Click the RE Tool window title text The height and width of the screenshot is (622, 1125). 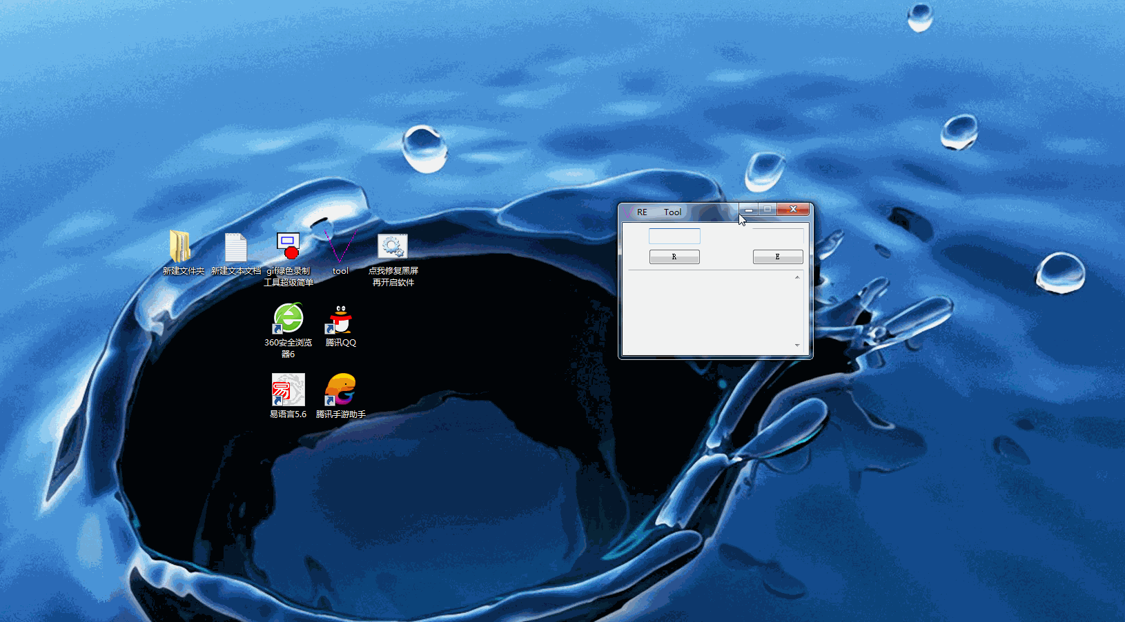click(x=659, y=212)
